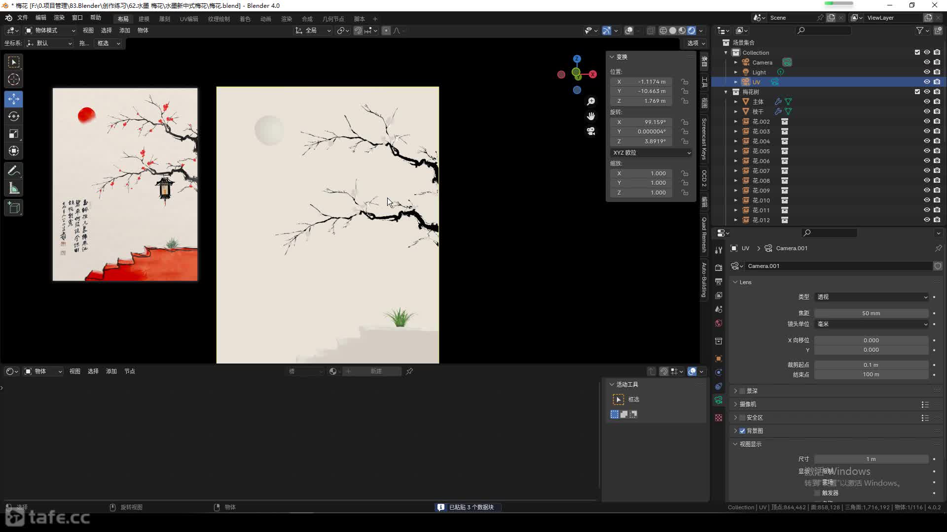Open the 添加 menu in 3D viewport header
947x532 pixels.
(x=125, y=31)
